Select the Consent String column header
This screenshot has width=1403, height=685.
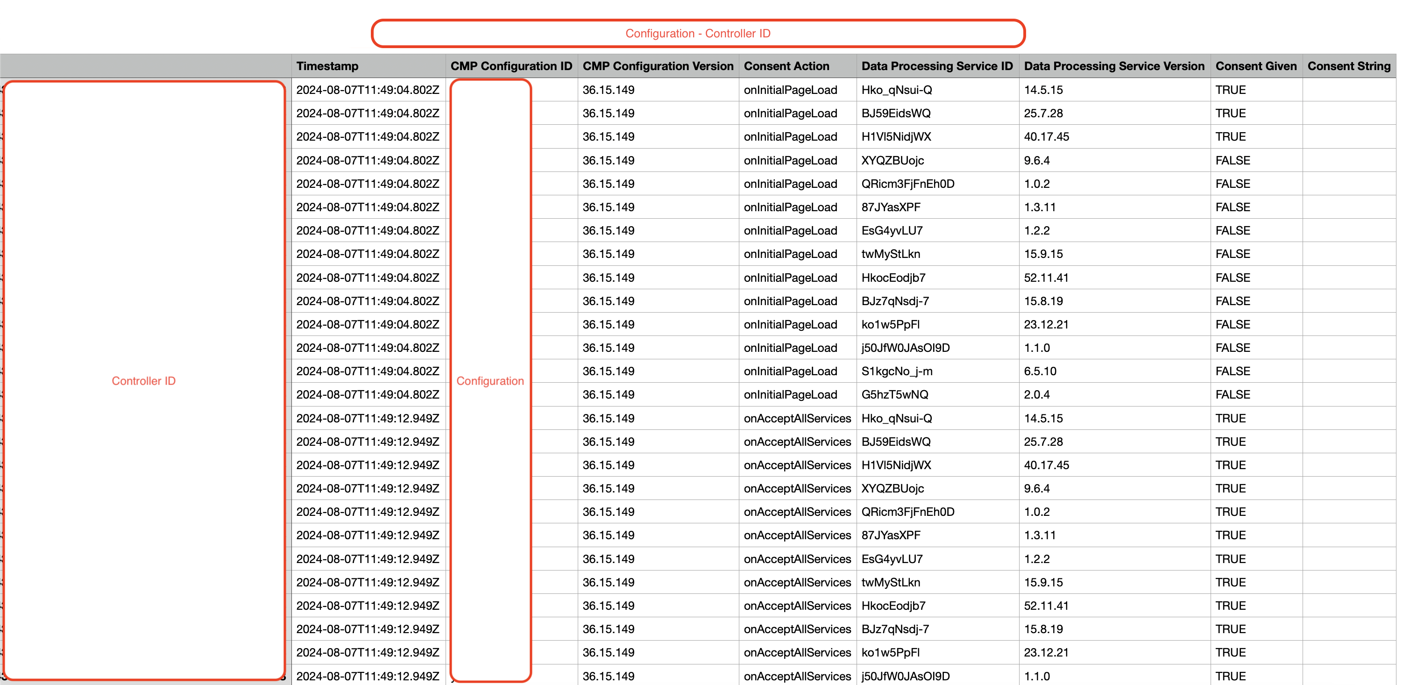click(1348, 66)
